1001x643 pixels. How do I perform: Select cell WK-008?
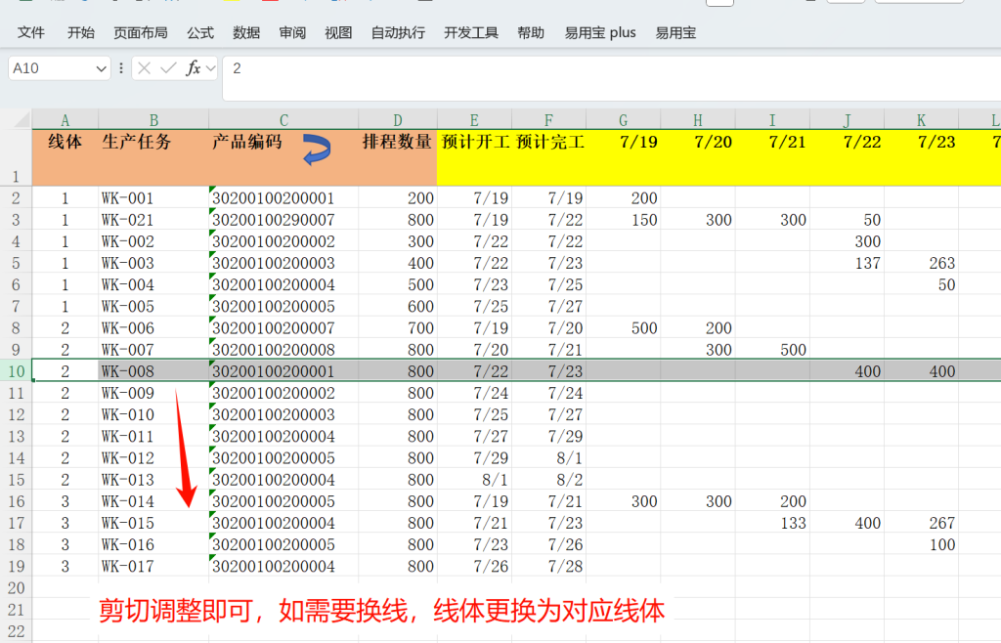coord(153,371)
